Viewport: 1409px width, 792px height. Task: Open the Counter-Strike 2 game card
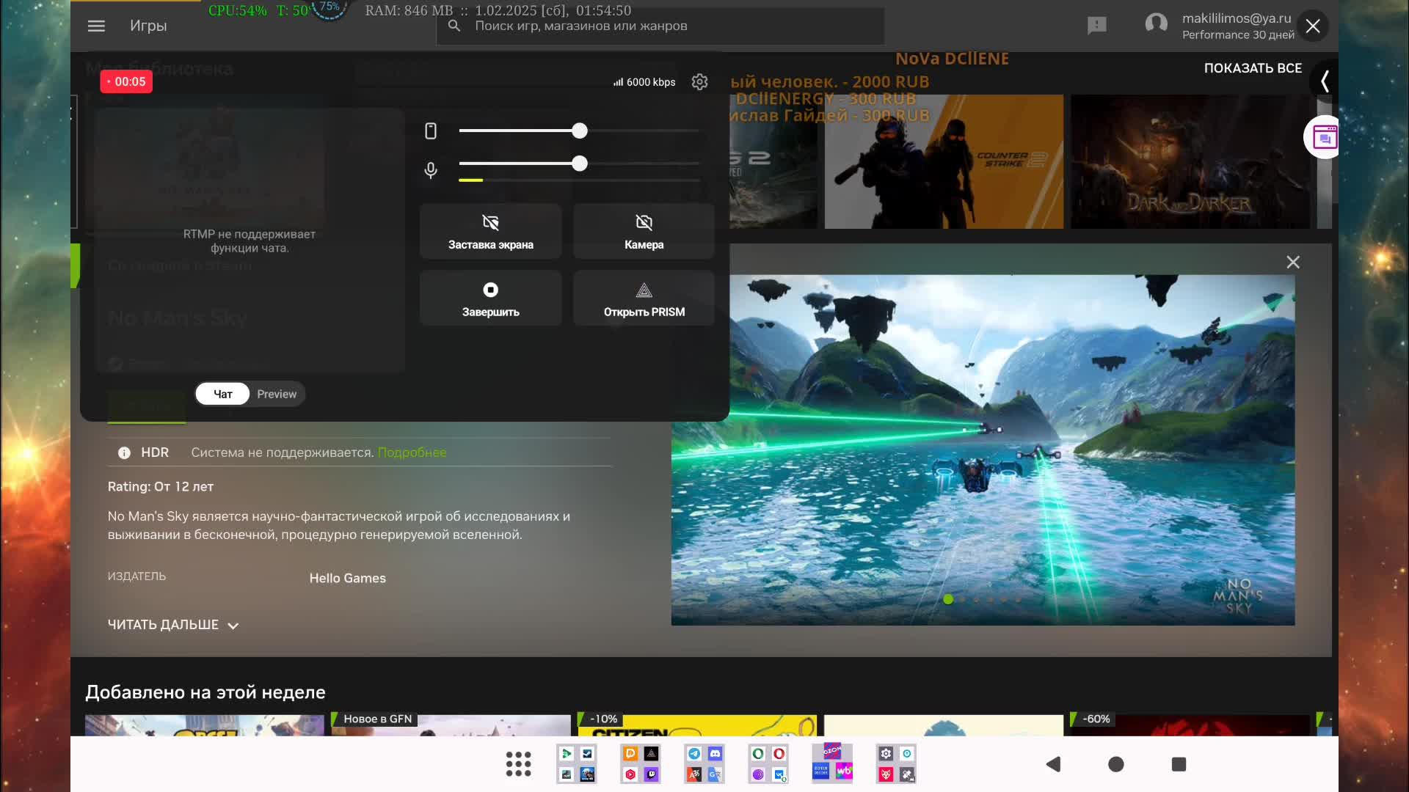944,161
